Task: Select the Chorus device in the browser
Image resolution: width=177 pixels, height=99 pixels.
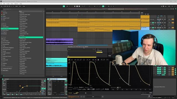Action: (24, 25)
